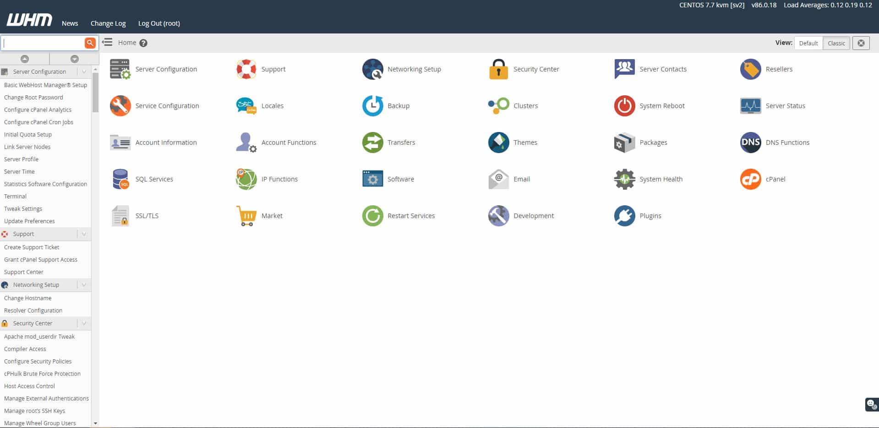Click Log Out (root)
The image size is (879, 428).
[x=159, y=23]
